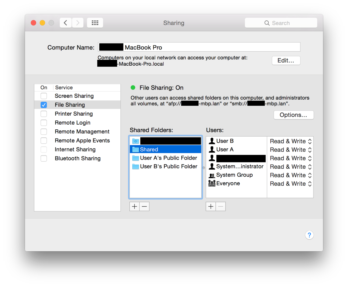Select User B's Public Folder
The width and height of the screenshot is (348, 287).
(168, 166)
